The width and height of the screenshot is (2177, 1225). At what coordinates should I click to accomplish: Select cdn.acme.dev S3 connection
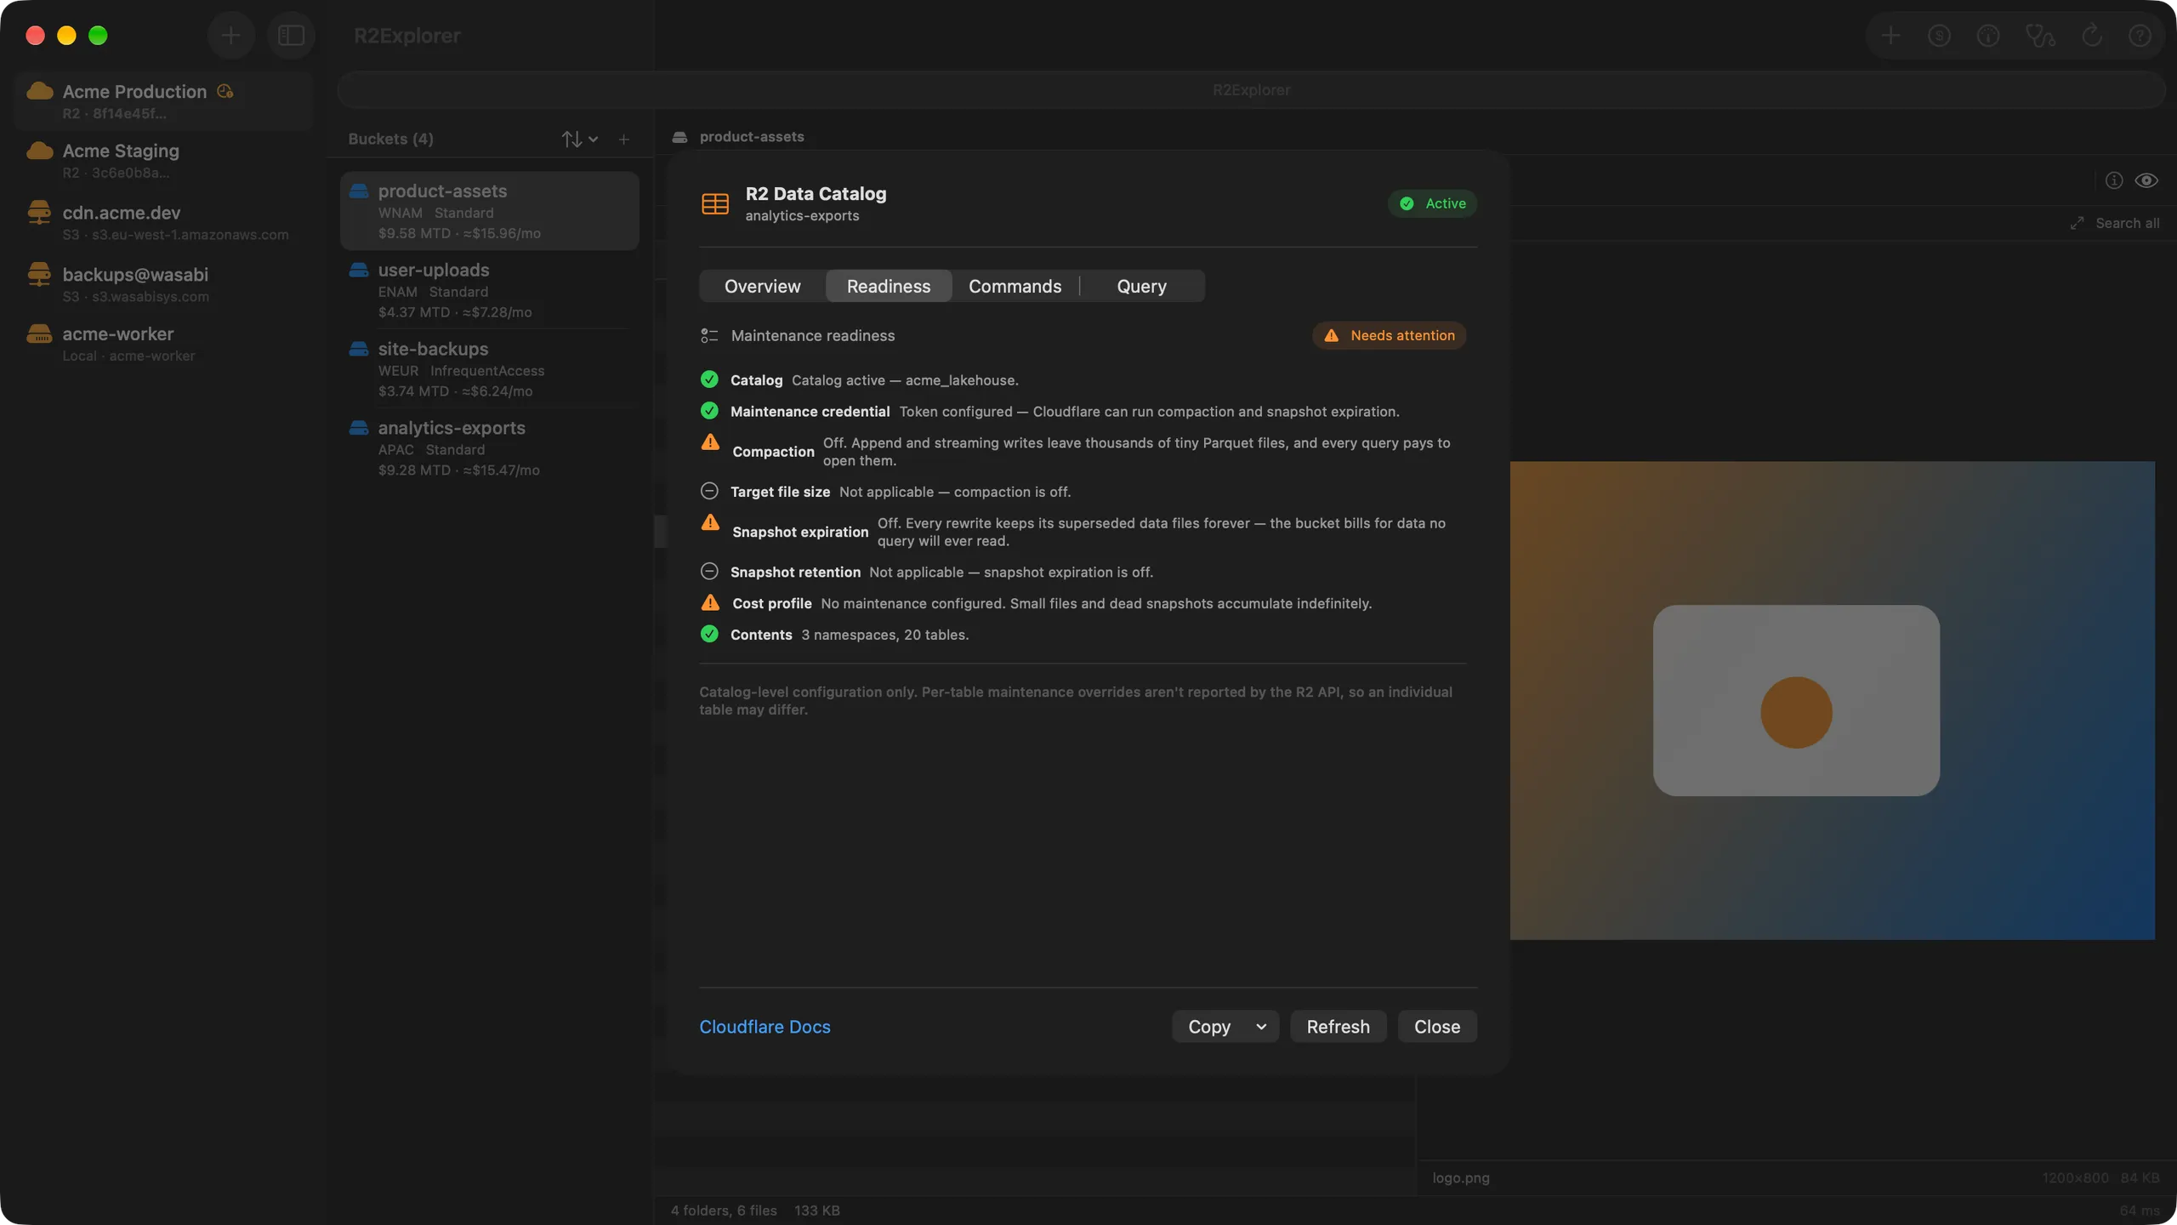coord(163,222)
